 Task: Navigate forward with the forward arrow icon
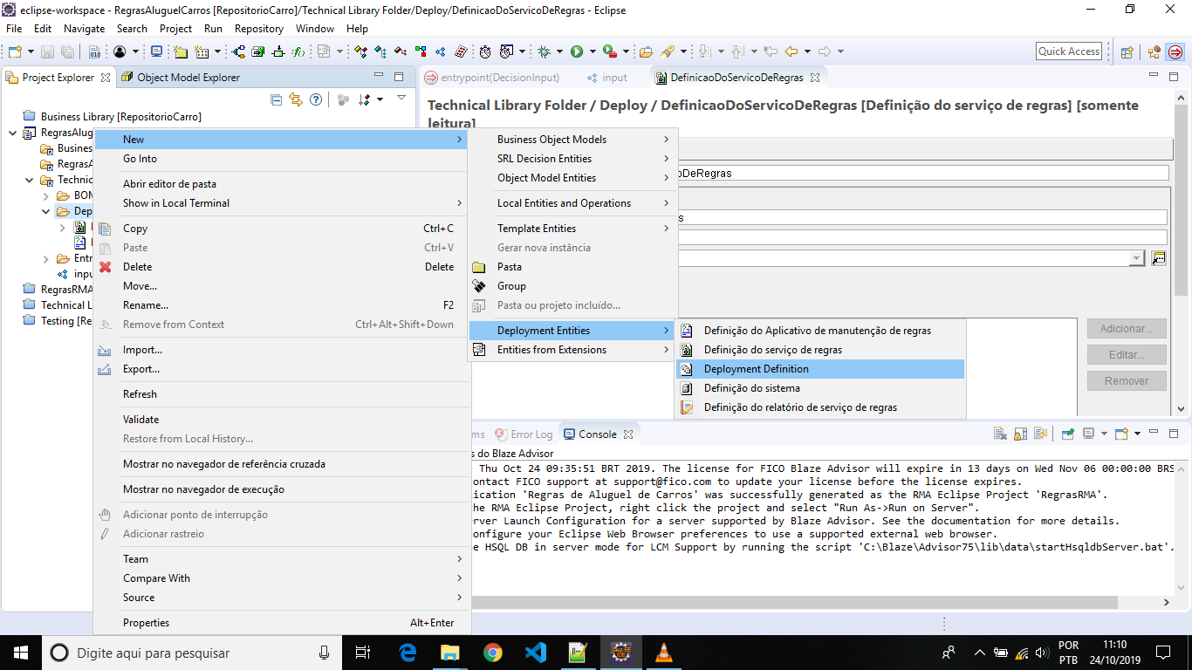(825, 51)
